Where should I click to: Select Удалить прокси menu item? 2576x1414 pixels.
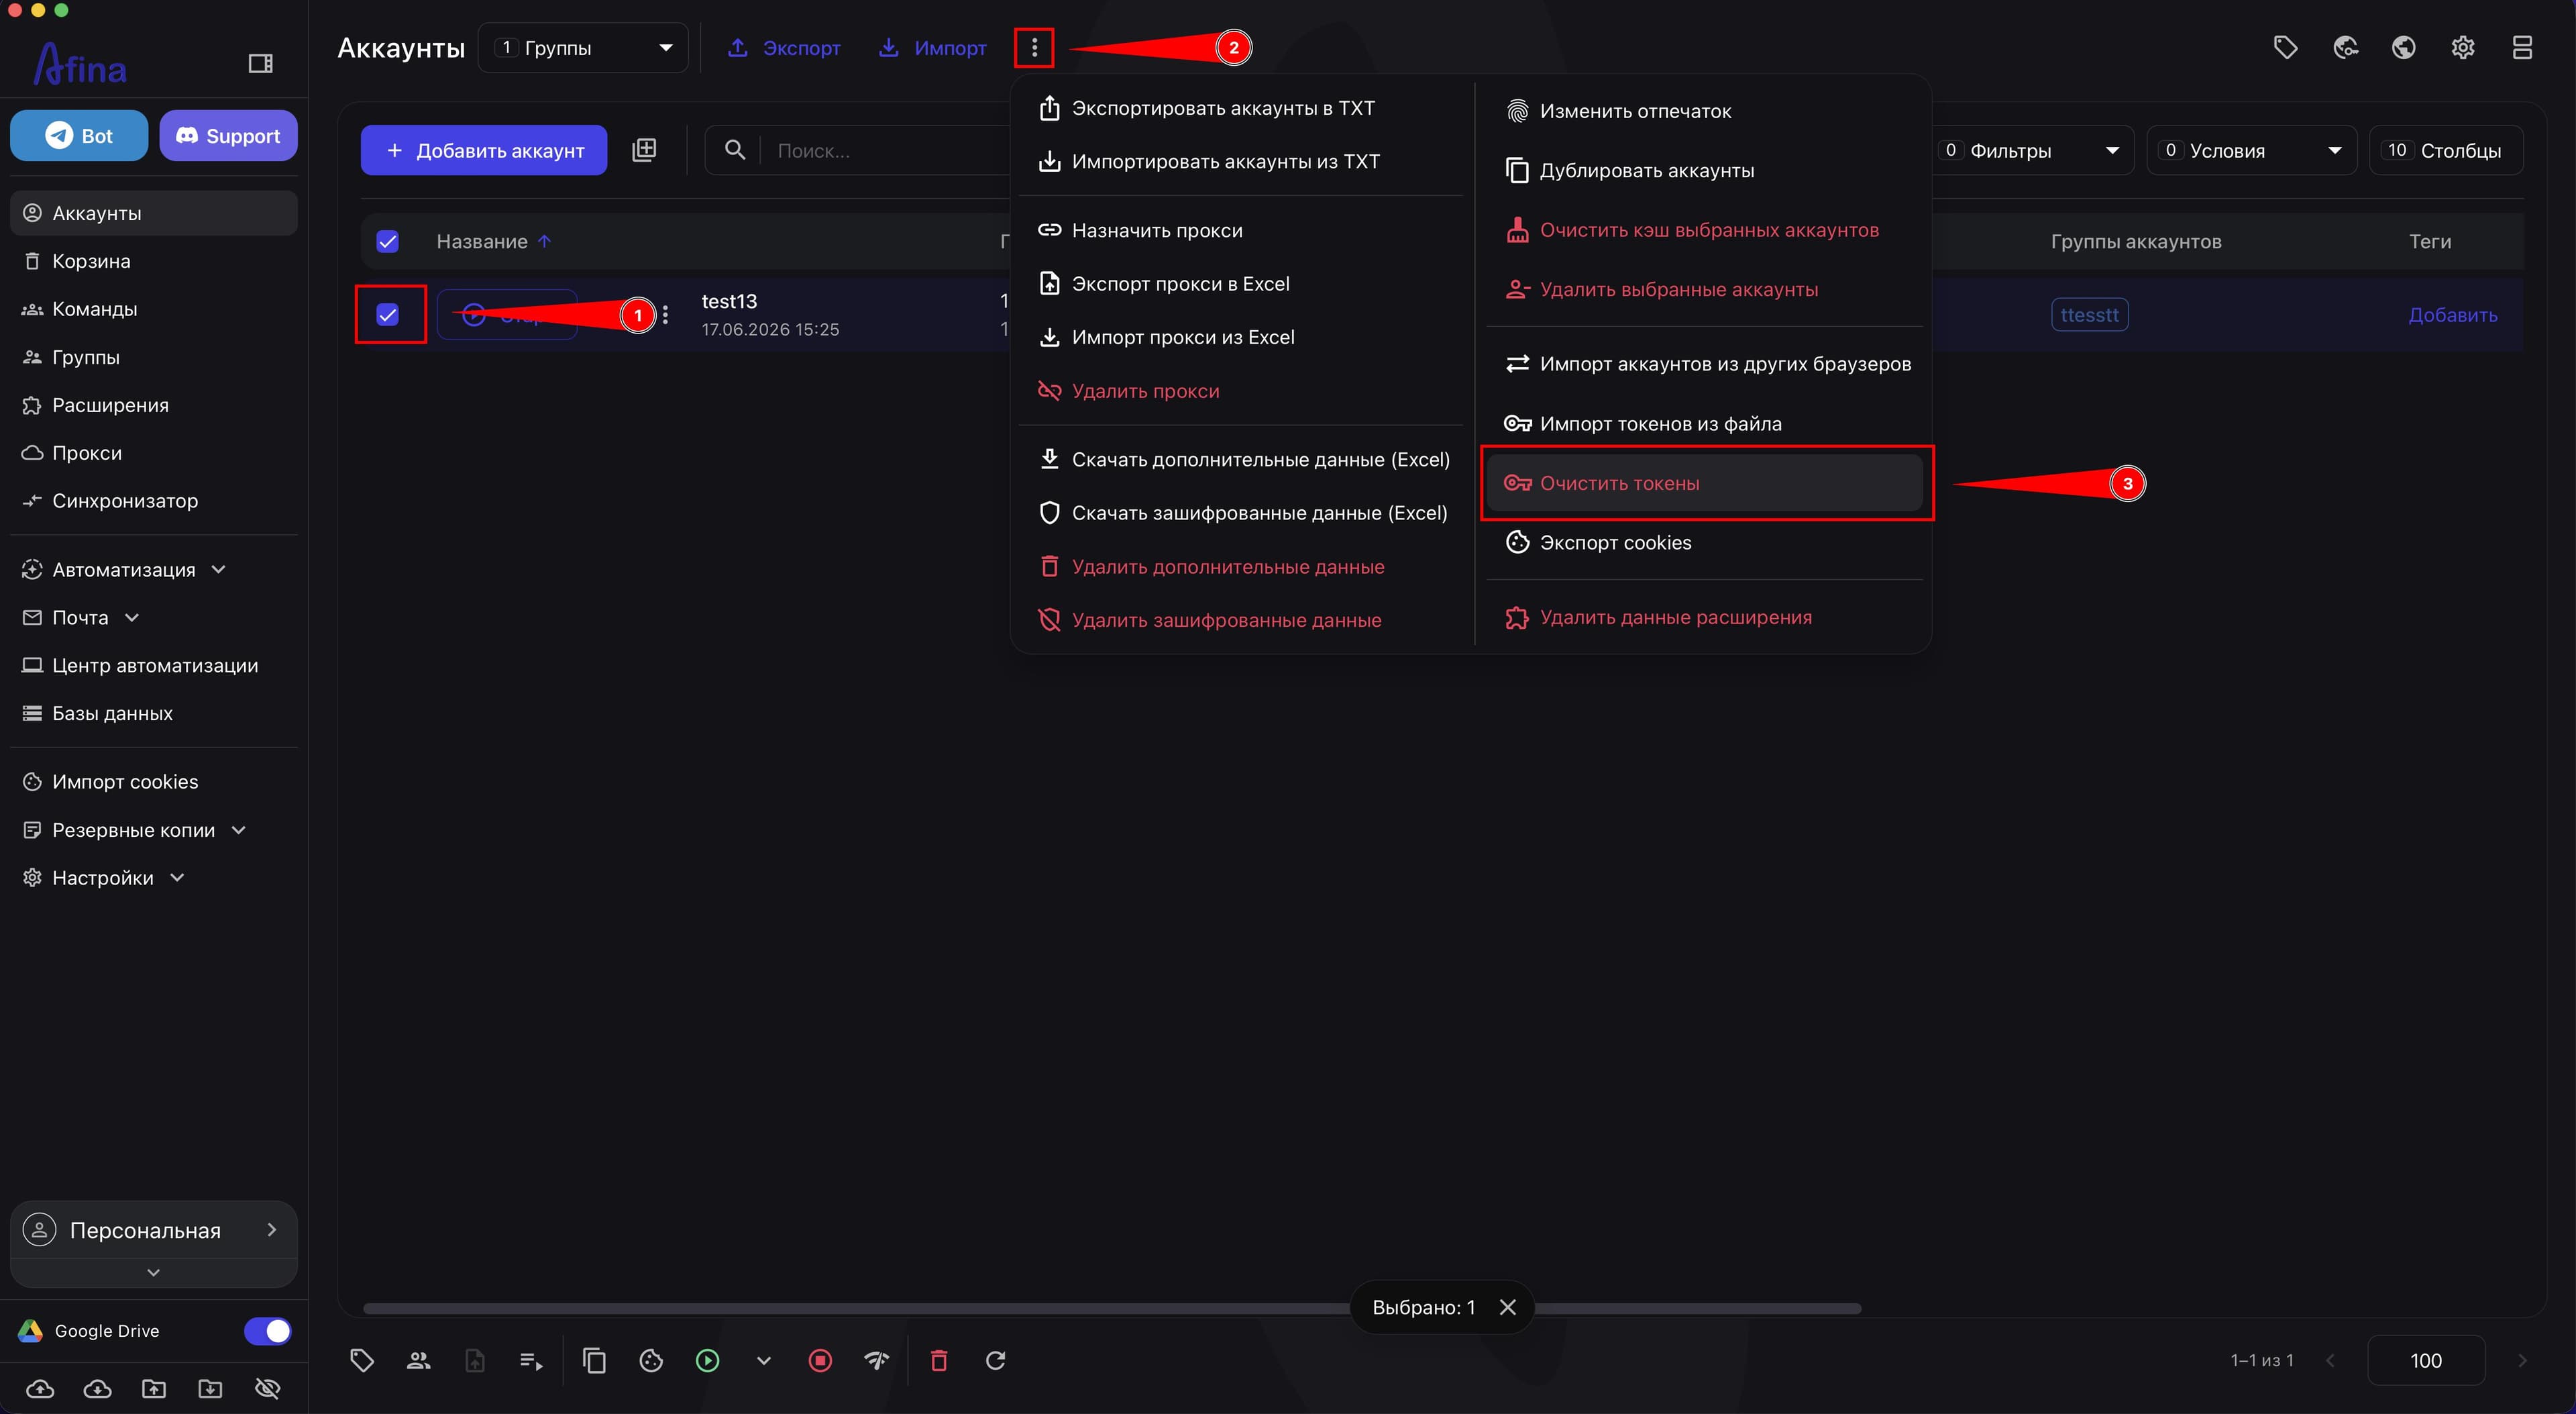point(1240,391)
